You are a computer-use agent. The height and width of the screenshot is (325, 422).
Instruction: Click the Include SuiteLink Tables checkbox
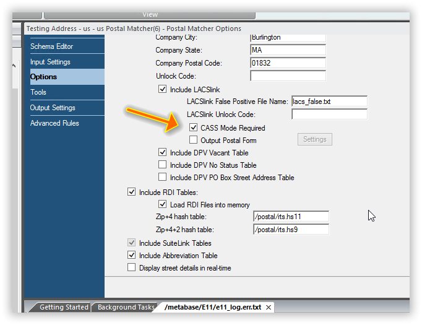[131, 242]
